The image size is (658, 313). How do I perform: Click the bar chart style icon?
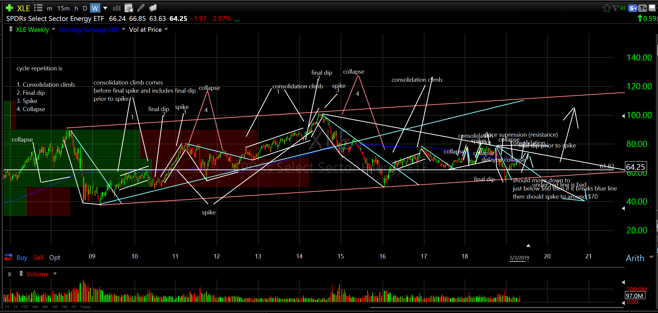point(117,8)
